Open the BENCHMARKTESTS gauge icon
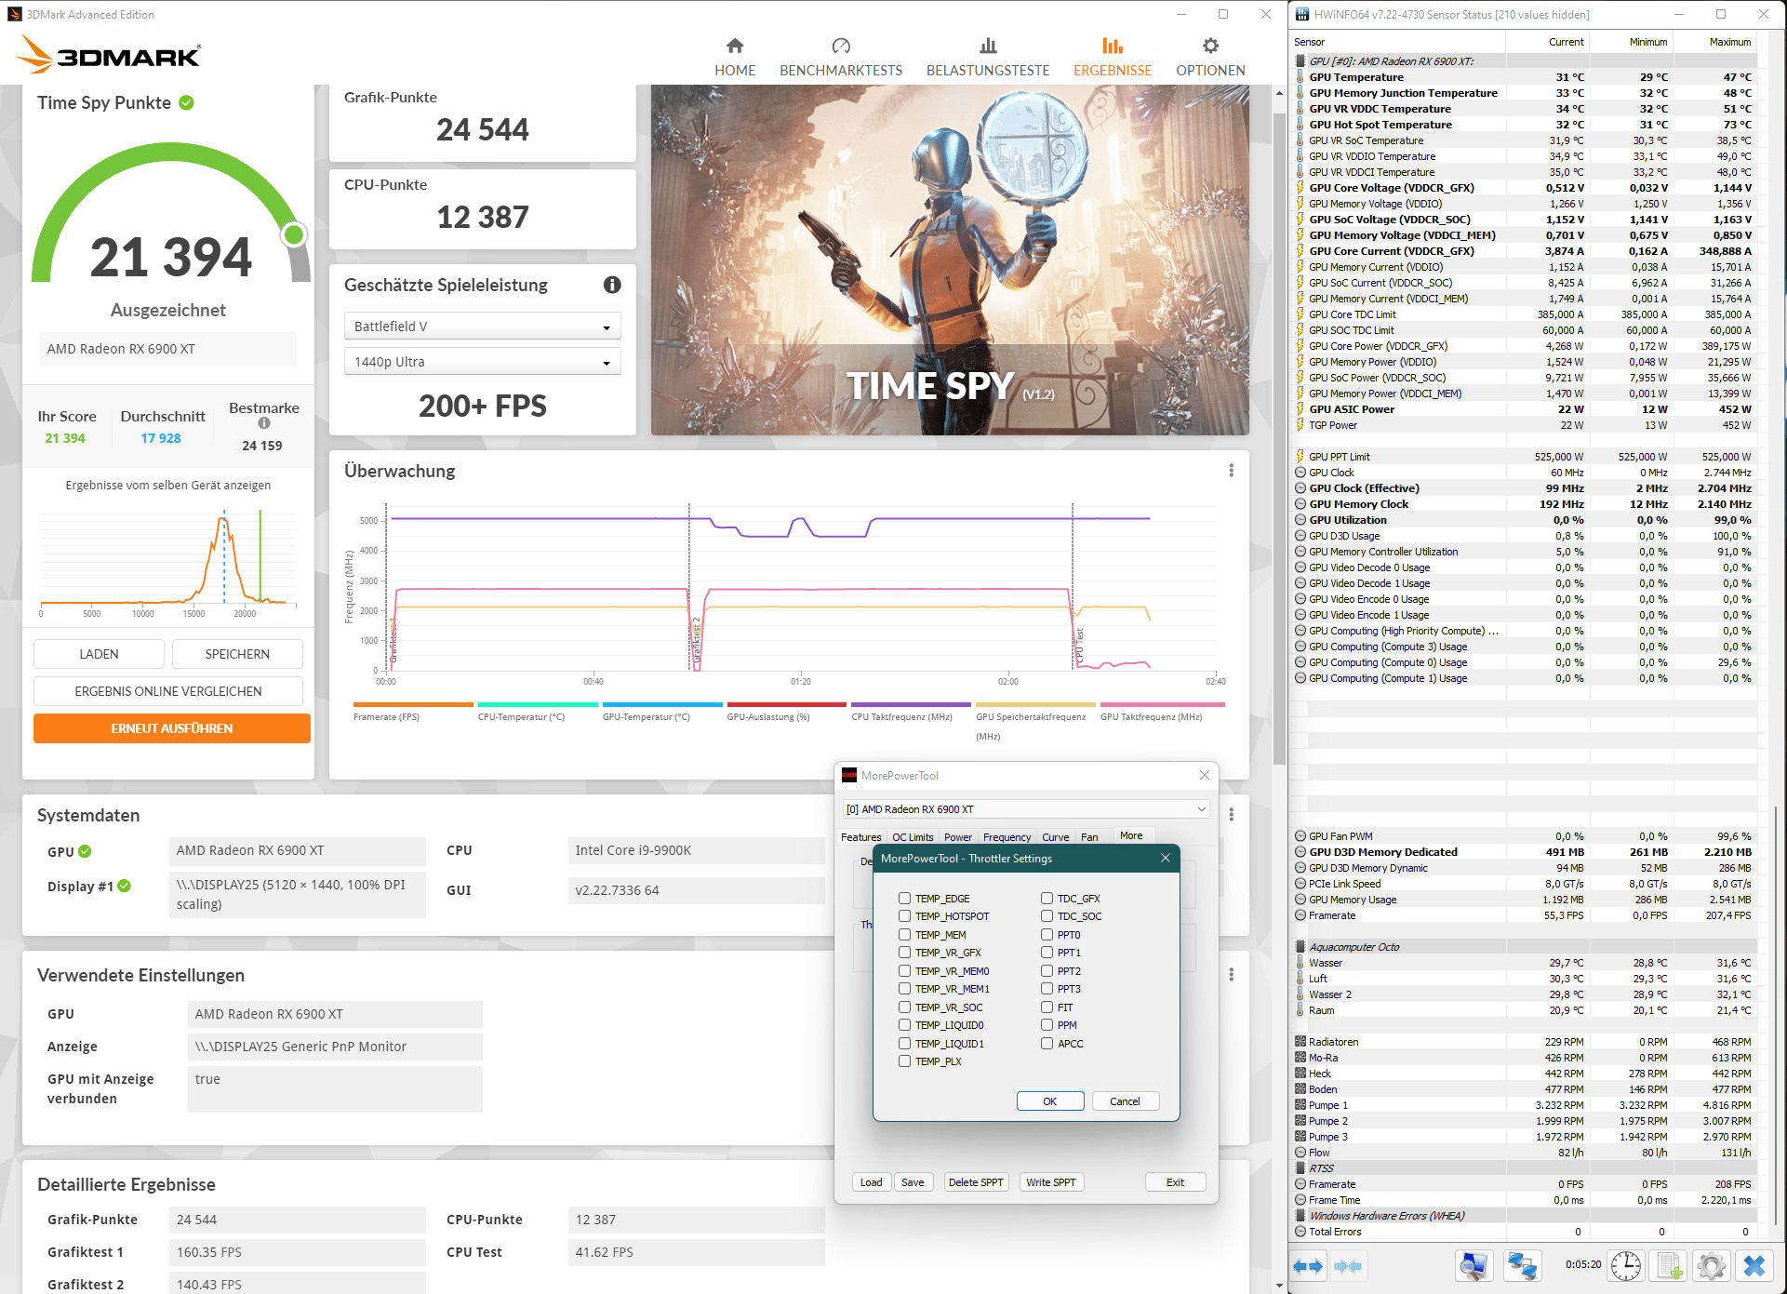The height and width of the screenshot is (1294, 1787). pyautogui.click(x=841, y=46)
